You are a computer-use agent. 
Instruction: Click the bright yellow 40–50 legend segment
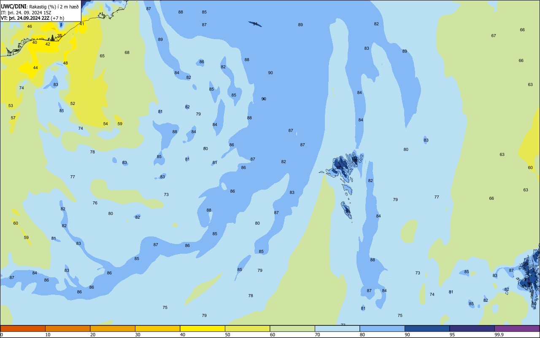coord(202,328)
